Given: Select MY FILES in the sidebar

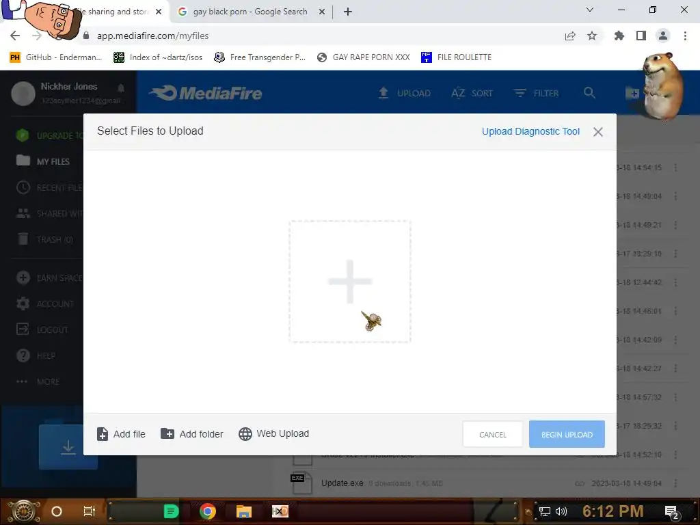Looking at the screenshot, I should click(x=43, y=161).
